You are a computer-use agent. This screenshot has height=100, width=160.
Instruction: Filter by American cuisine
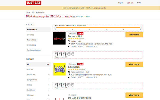pos(38,74)
